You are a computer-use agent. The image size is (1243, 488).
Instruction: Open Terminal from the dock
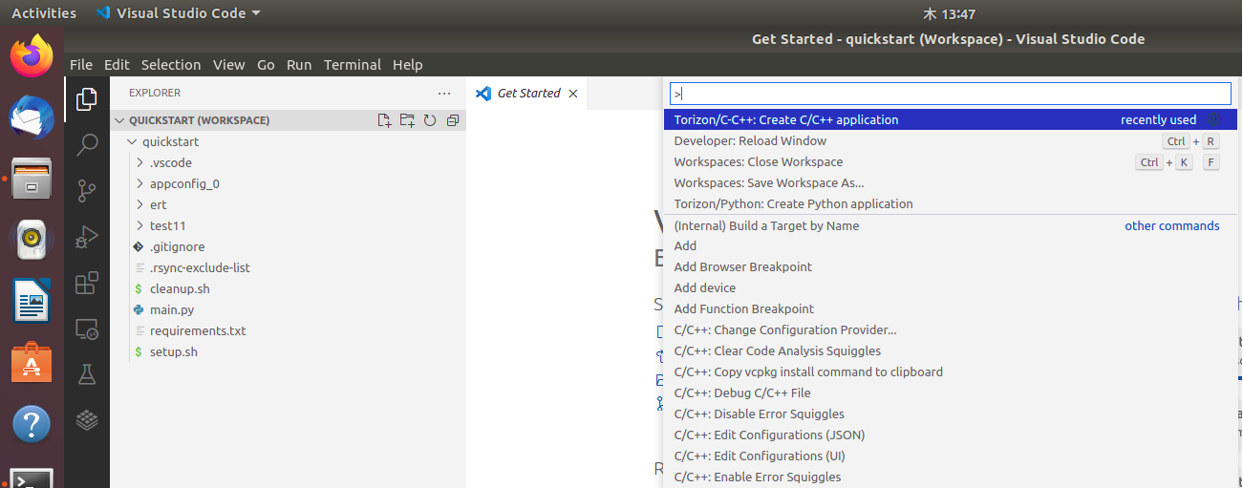tap(32, 477)
